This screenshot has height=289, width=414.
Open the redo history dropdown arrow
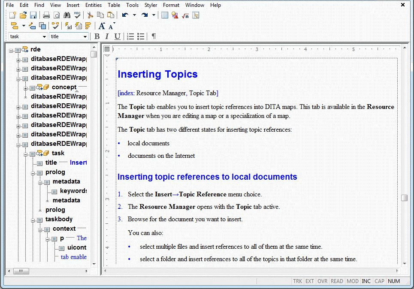[154, 15]
